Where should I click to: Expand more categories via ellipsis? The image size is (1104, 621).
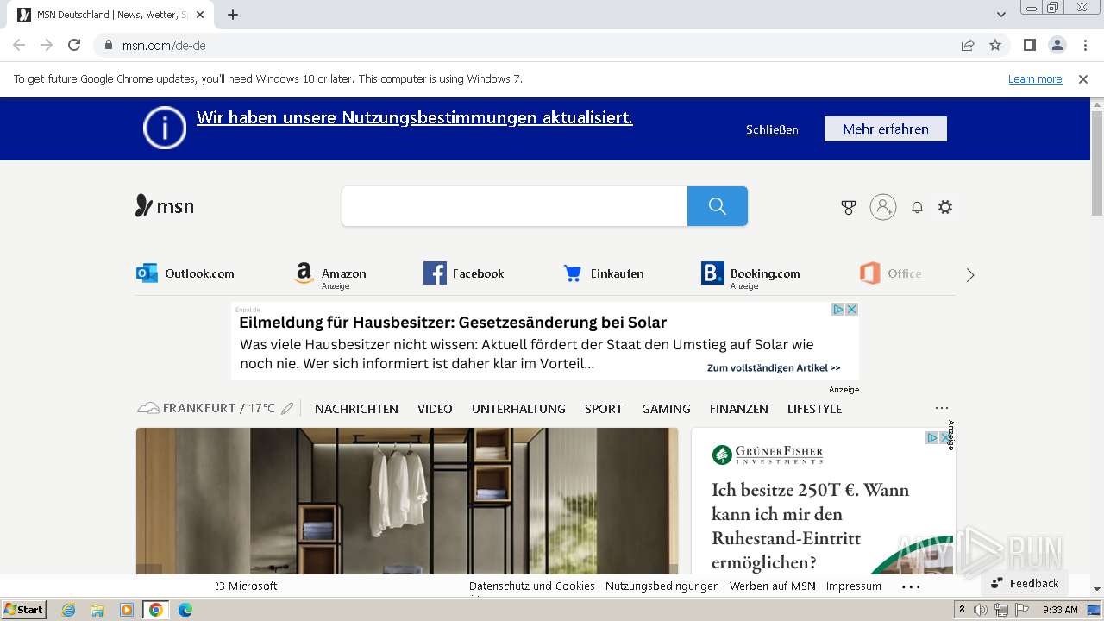click(x=942, y=408)
